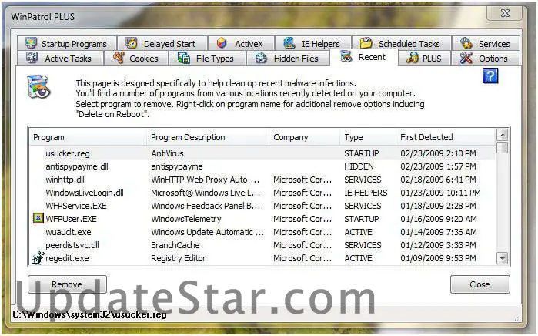Screen dimensions: 538x336
Task: Click the PLUS tab icon
Action: click(412, 58)
